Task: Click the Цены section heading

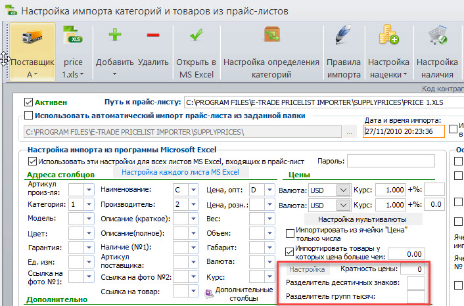Action: click(x=299, y=175)
